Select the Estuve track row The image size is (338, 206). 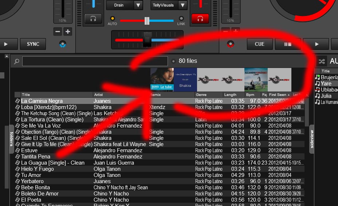(x=160, y=150)
